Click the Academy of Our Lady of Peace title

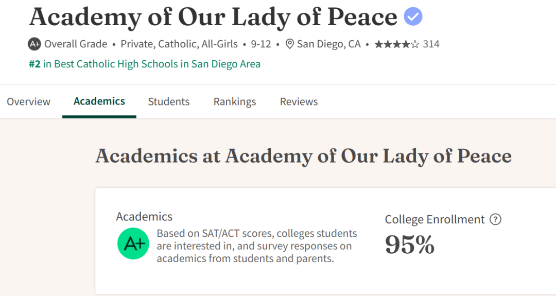coord(213,16)
